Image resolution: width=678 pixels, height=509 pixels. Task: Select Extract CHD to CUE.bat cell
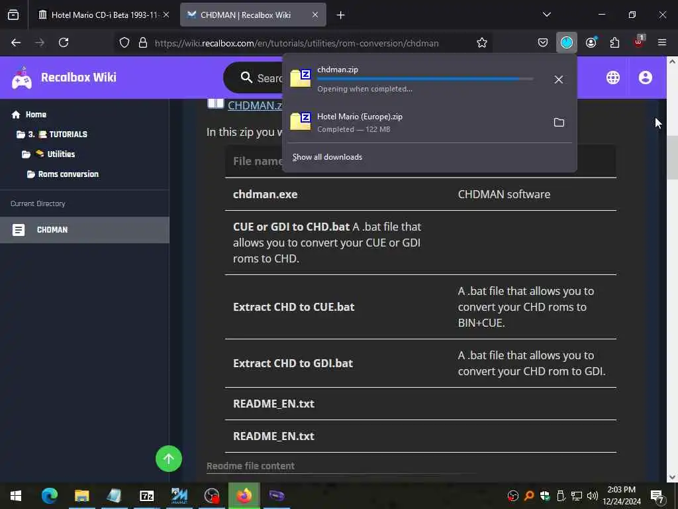coord(293,307)
